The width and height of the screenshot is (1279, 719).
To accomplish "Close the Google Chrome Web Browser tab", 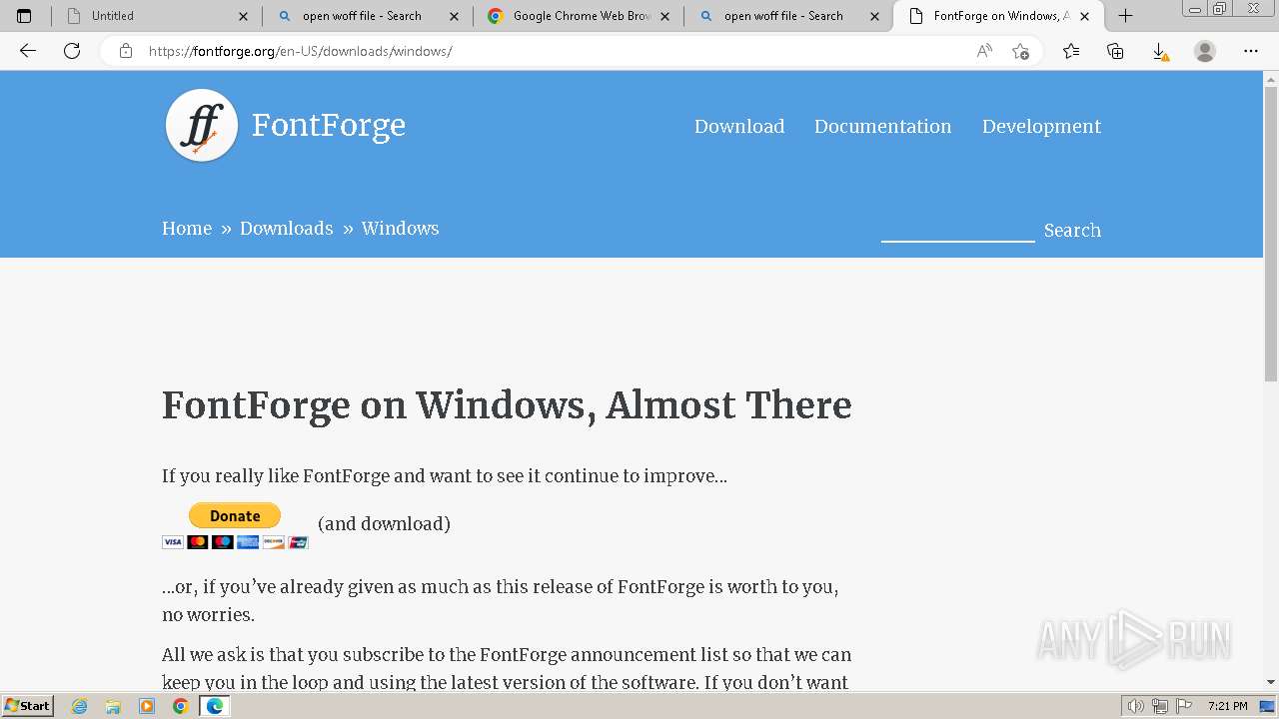I will tap(665, 16).
